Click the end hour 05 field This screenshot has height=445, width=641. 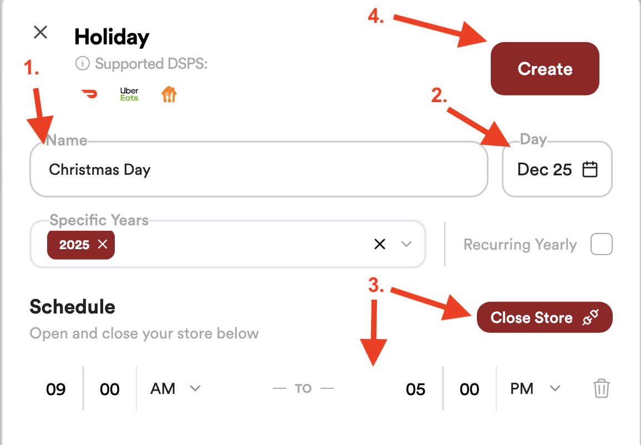pos(415,389)
